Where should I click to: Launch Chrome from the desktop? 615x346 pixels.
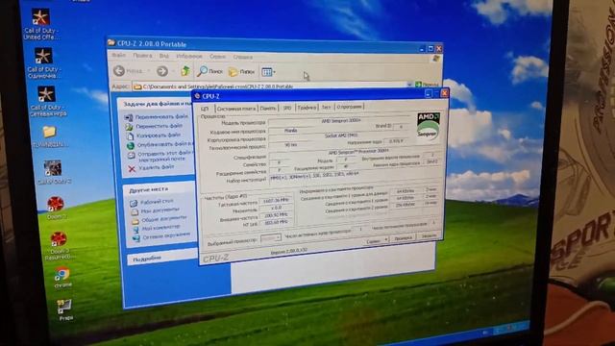coord(62,277)
